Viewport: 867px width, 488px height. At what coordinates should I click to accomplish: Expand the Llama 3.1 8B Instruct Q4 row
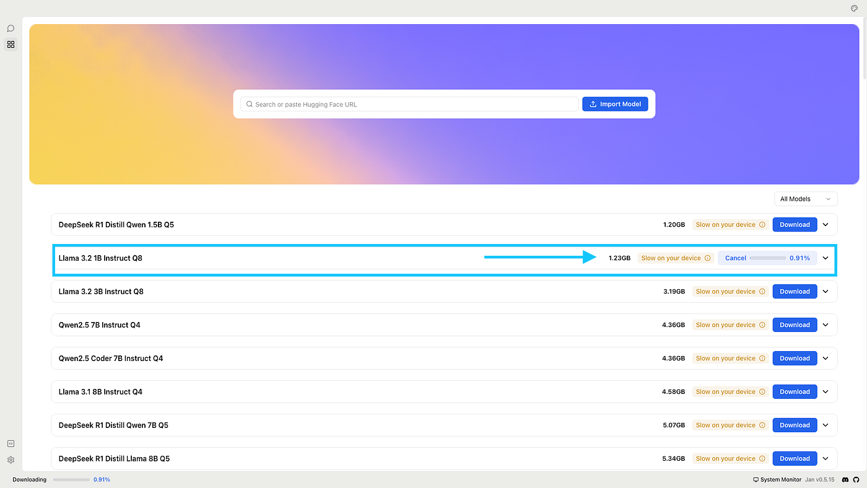click(826, 392)
